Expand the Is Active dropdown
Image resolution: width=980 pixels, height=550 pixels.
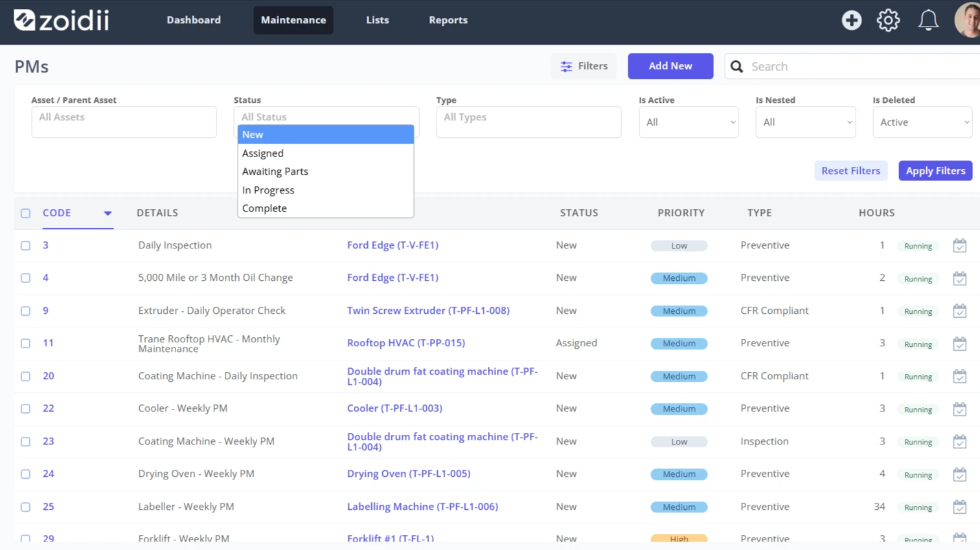click(689, 122)
